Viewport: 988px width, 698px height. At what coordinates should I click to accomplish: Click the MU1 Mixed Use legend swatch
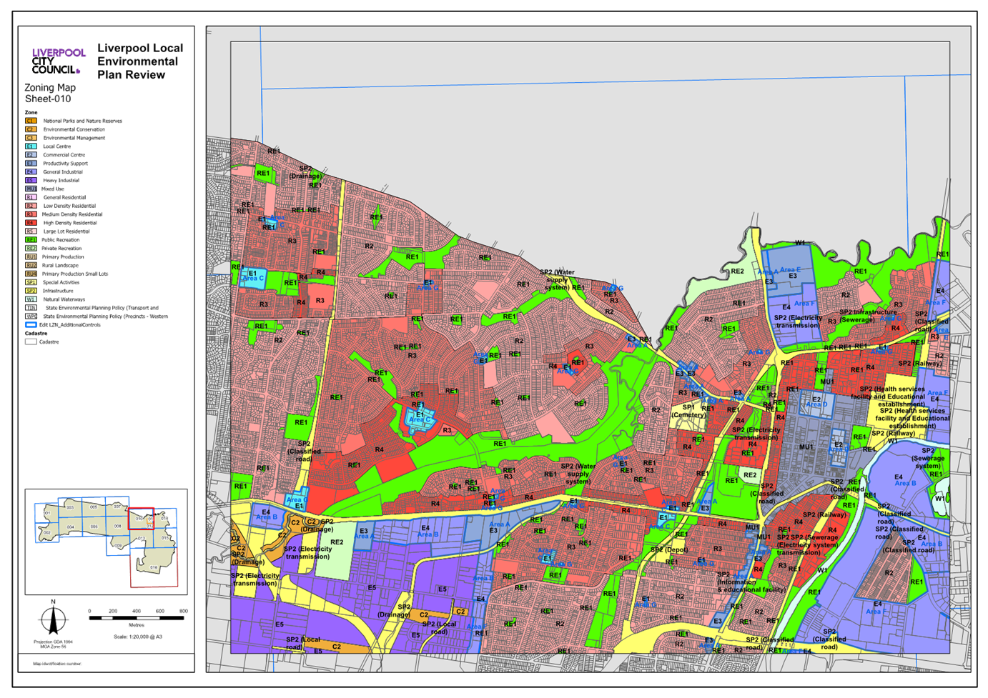pos(31,189)
